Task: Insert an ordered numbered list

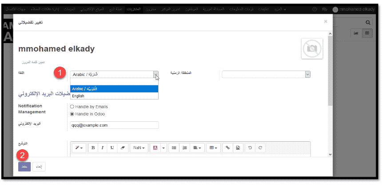Action: (185, 148)
